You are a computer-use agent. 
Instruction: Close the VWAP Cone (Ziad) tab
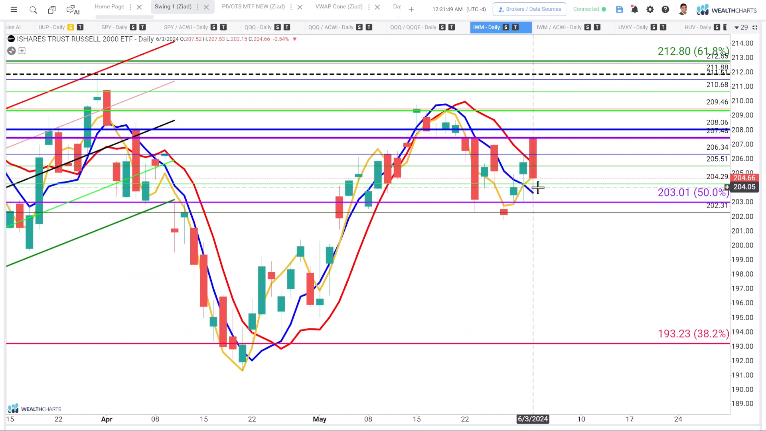[377, 7]
